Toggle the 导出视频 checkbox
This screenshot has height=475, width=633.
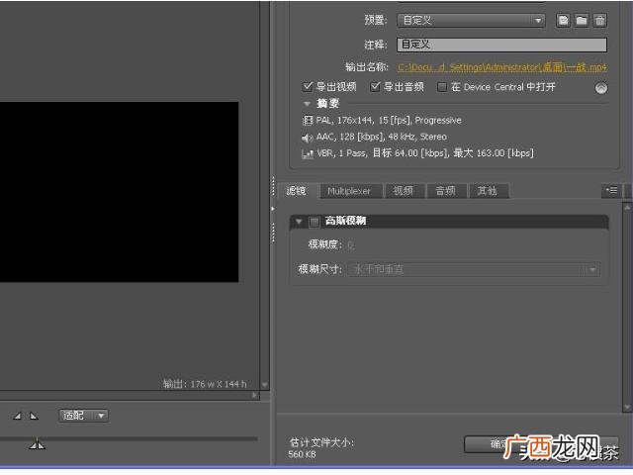click(x=308, y=86)
